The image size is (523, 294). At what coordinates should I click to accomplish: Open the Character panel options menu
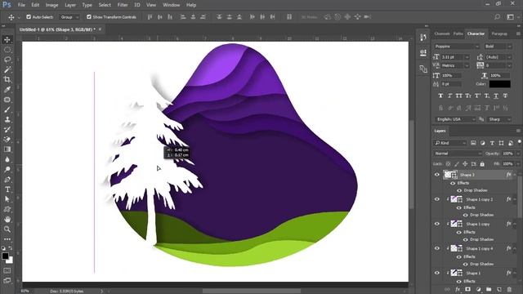[518, 33]
